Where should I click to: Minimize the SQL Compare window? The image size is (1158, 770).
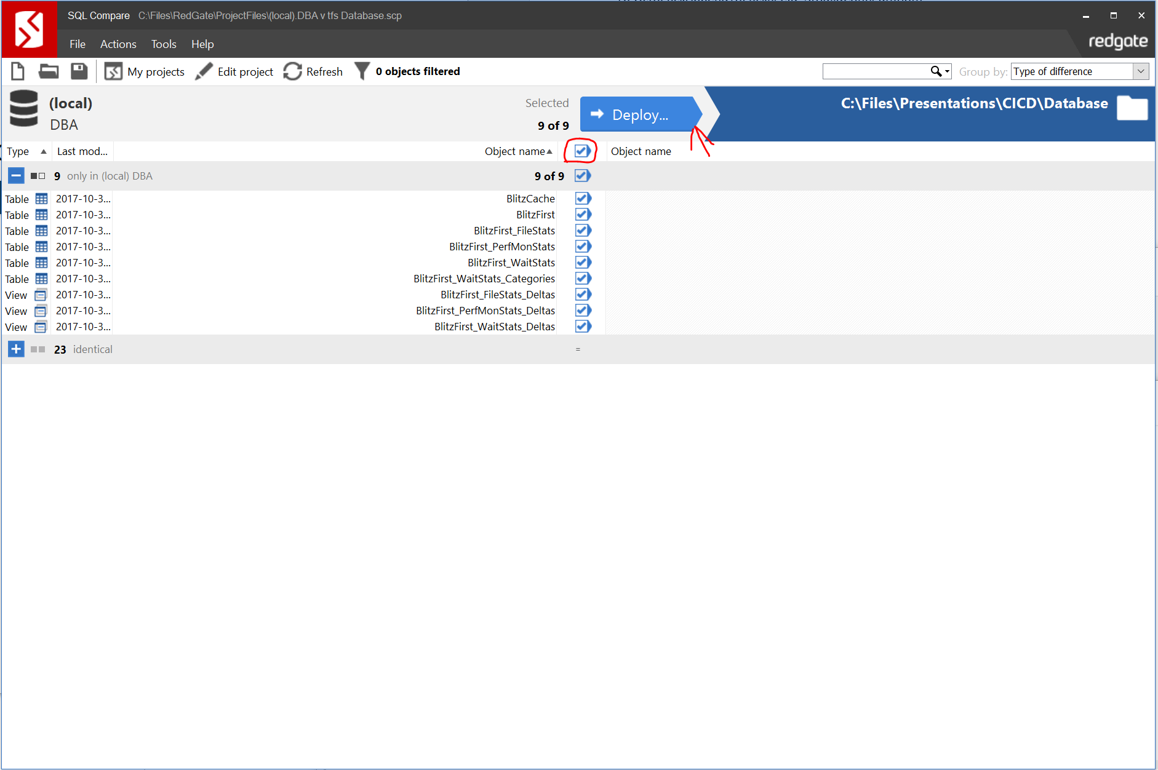(1086, 16)
